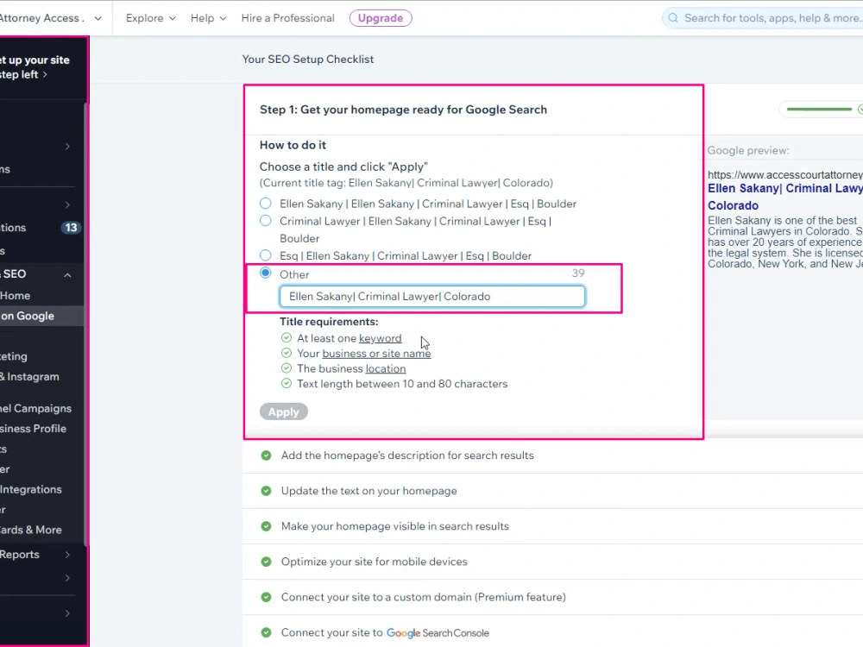
Task: Click the Google preview blue title link
Action: [784, 197]
